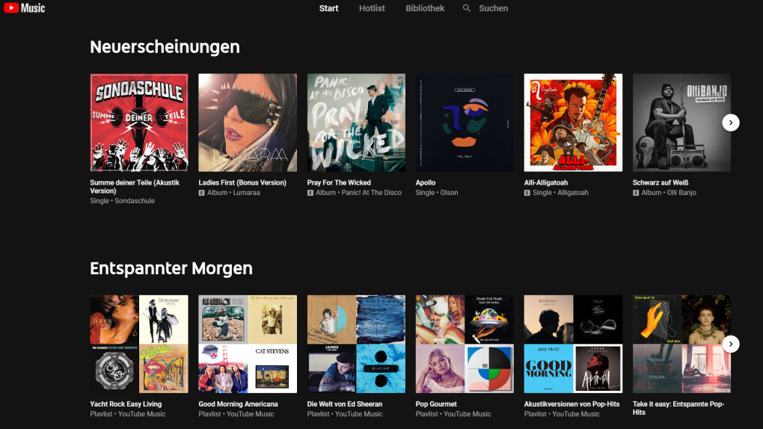Show more Neuerscheinungen with the next arrow

click(x=730, y=123)
